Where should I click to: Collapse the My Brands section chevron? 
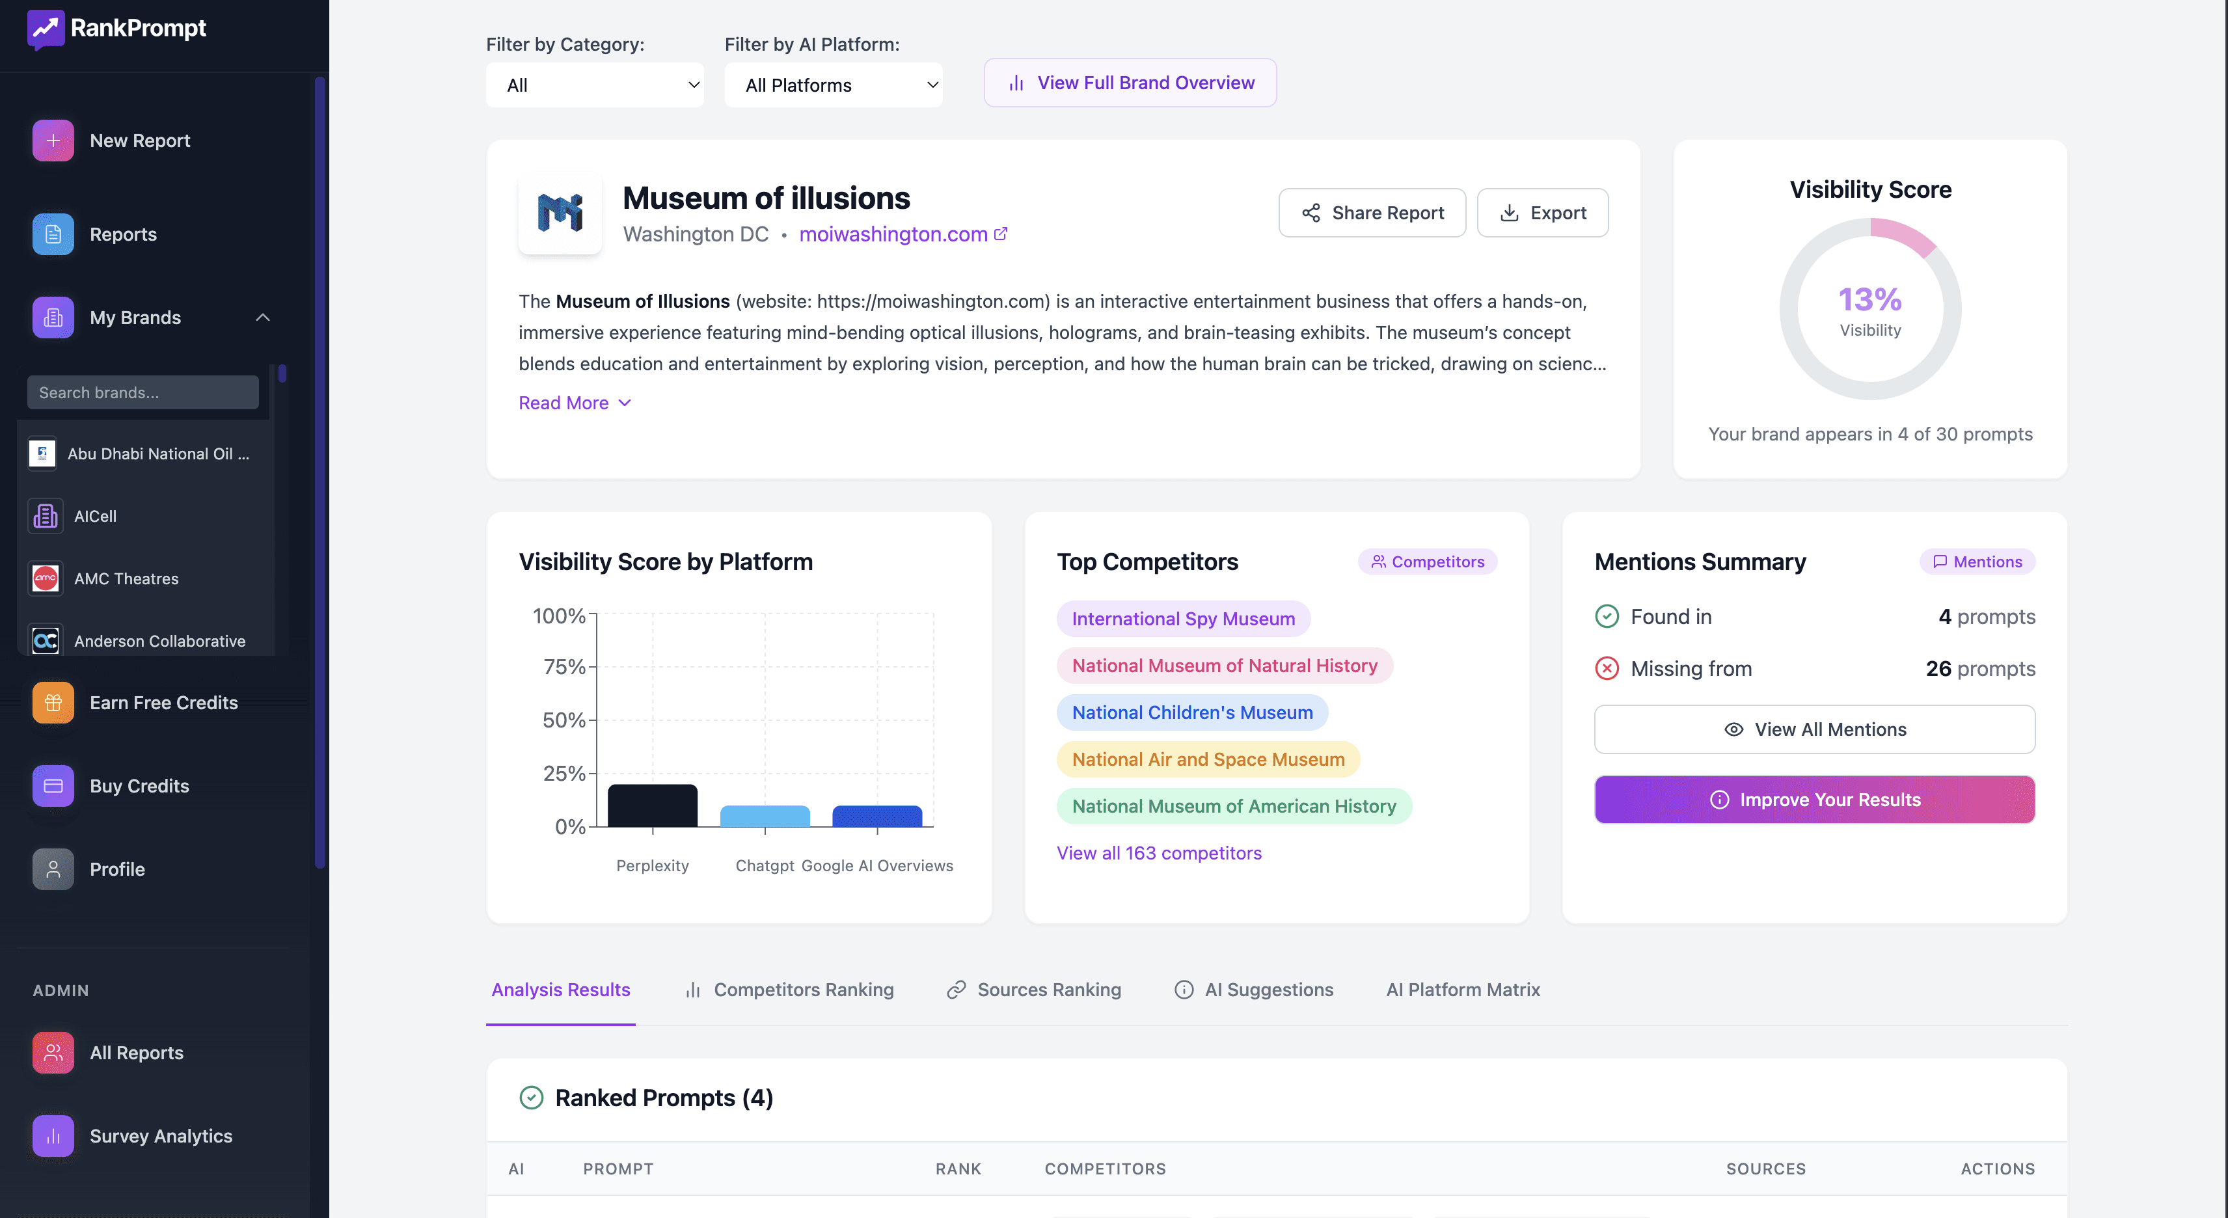tap(263, 318)
